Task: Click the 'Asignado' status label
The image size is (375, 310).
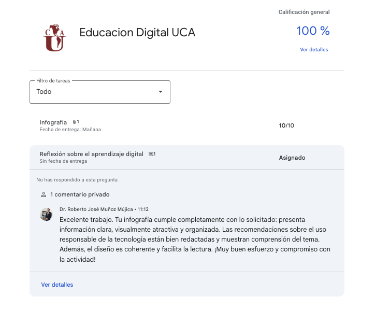Action: [292, 158]
